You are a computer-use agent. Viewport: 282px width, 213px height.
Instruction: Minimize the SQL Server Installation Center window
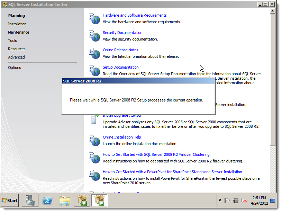tap(260, 4)
